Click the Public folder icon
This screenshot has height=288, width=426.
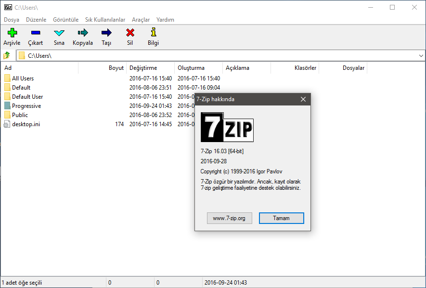coord(7,115)
